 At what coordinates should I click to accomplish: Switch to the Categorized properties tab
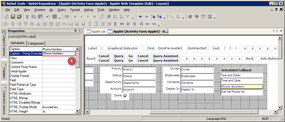click(x=36, y=43)
